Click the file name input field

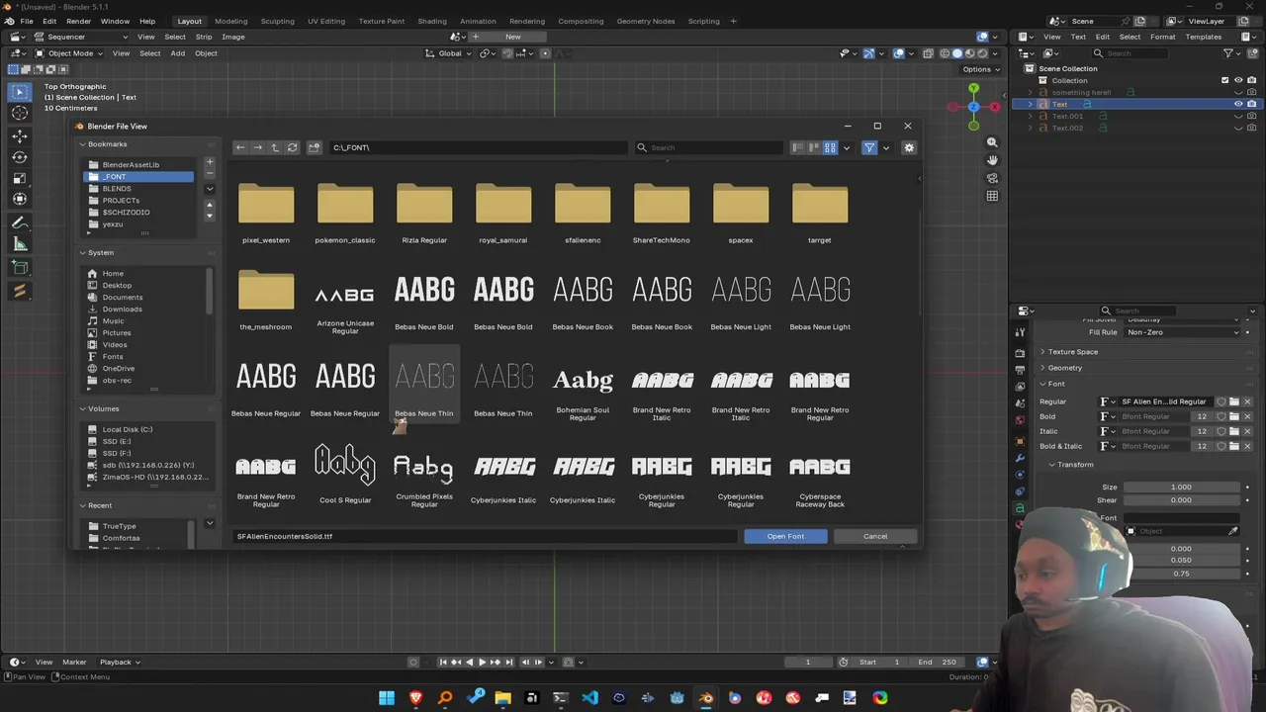[x=486, y=536]
